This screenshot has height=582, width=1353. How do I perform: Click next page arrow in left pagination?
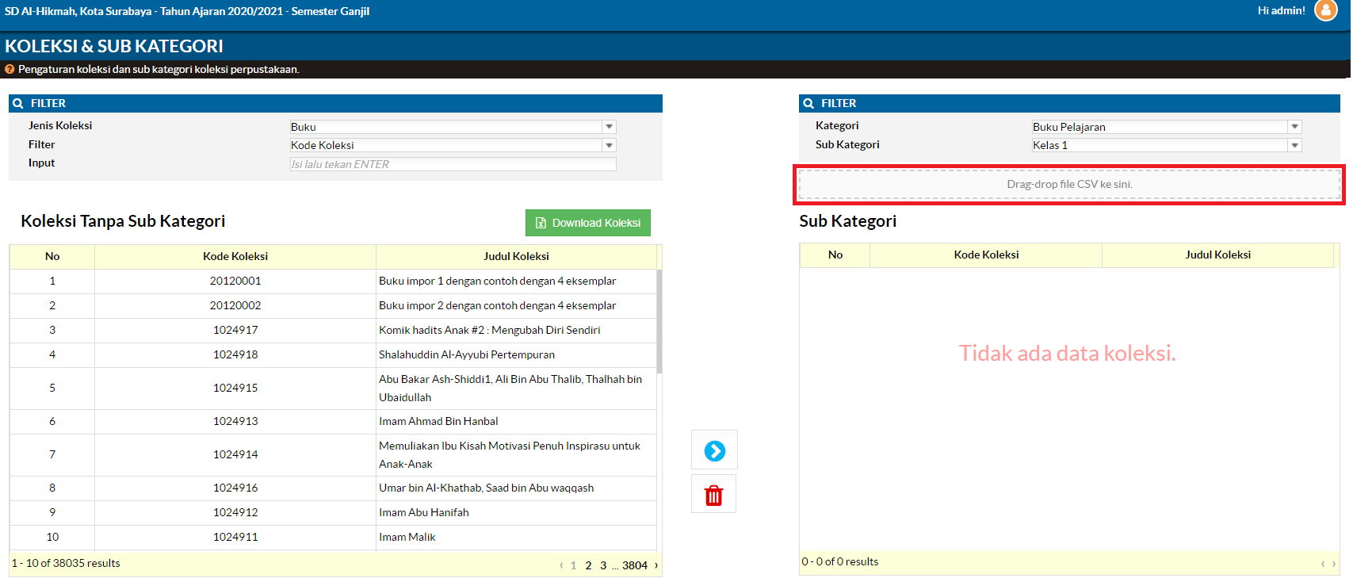pos(656,565)
